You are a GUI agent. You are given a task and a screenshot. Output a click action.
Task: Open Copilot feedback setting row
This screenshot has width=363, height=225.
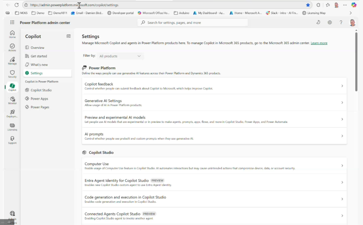(214, 86)
